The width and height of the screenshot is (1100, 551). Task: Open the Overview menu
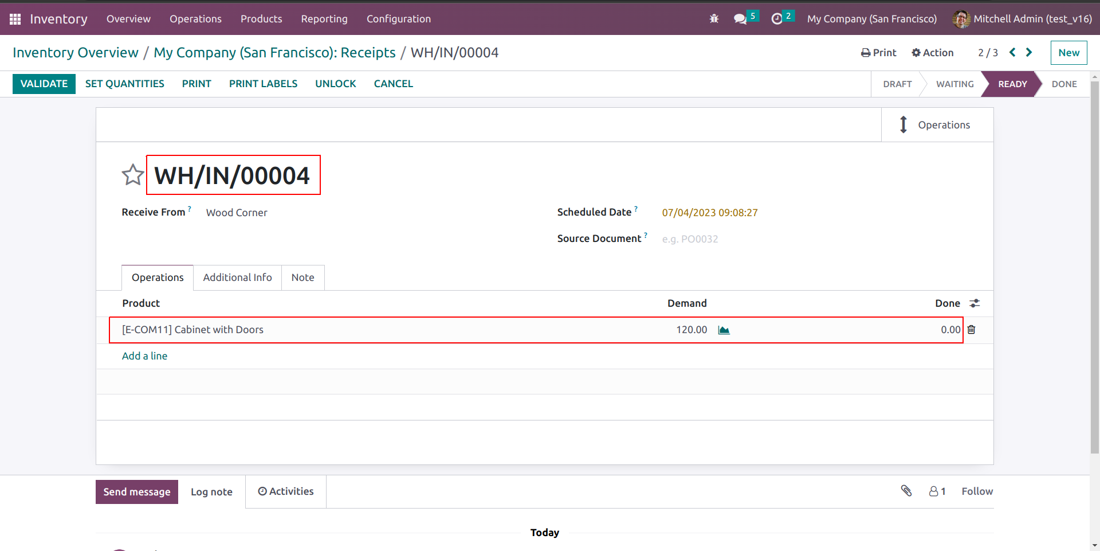(x=128, y=19)
